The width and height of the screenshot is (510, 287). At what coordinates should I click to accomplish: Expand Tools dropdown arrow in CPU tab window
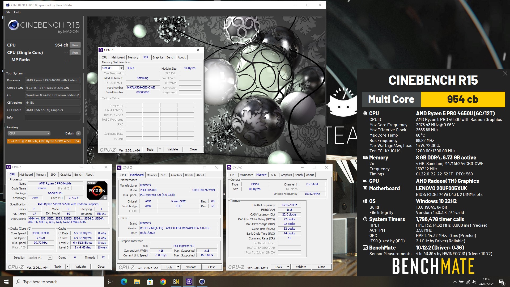coord(68,267)
